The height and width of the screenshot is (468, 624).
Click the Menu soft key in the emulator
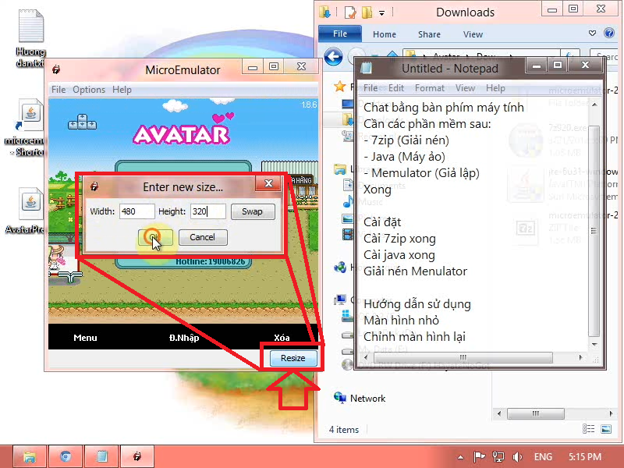[85, 338]
